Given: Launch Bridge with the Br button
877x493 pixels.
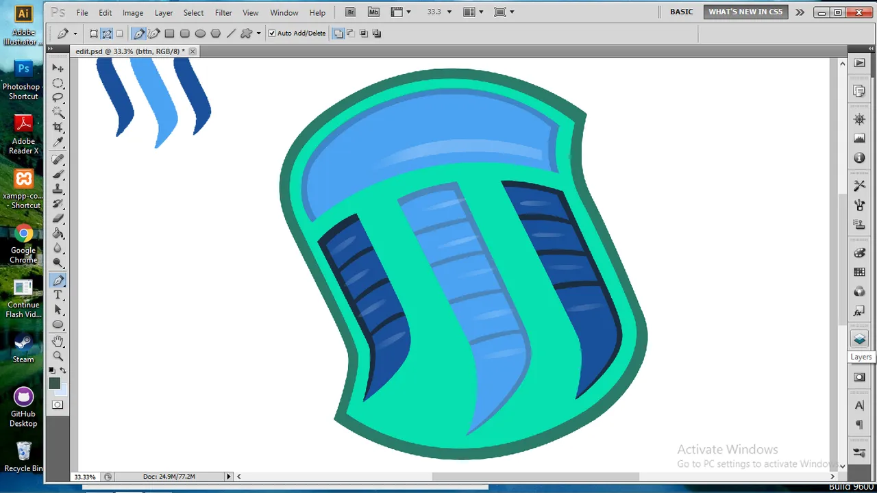Looking at the screenshot, I should click(x=351, y=12).
